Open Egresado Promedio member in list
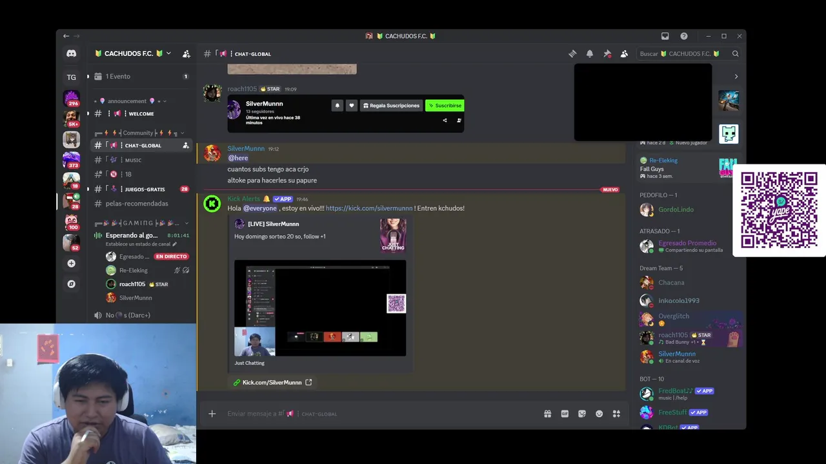826x464 pixels. [689, 246]
